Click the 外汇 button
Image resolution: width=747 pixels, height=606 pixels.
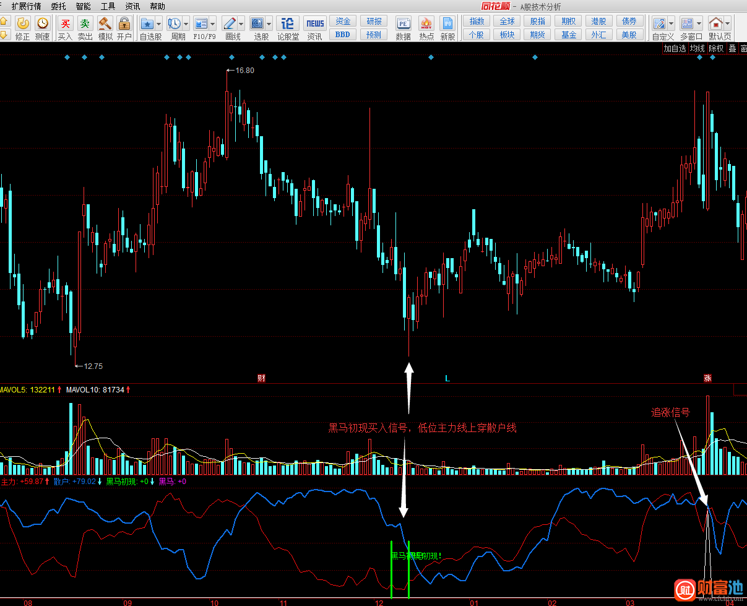click(x=598, y=35)
